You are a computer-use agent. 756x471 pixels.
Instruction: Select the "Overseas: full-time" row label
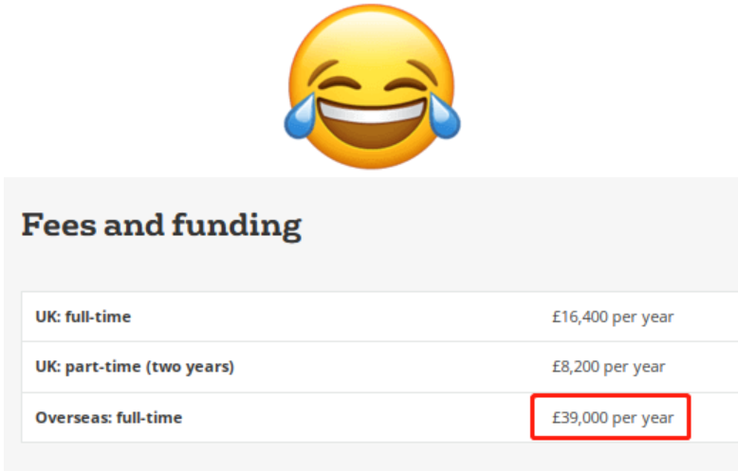108,417
